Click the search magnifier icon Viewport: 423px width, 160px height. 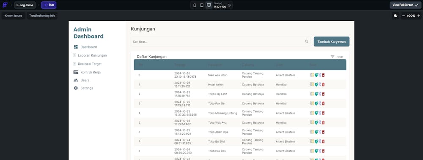306,41
